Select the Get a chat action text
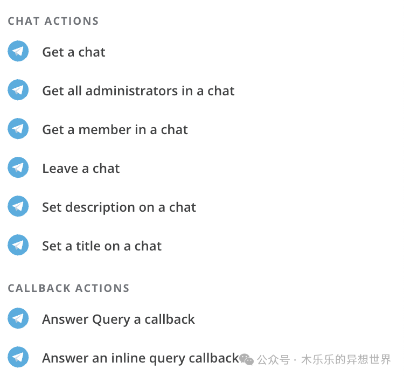Screen dimensions: 404x376 74,52
